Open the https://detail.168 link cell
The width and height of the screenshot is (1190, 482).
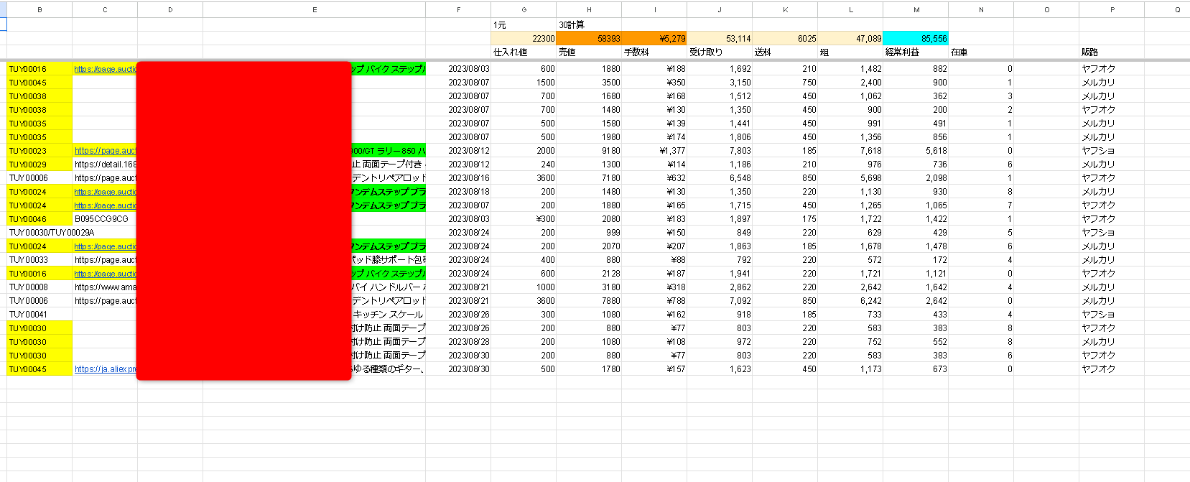[x=105, y=164]
